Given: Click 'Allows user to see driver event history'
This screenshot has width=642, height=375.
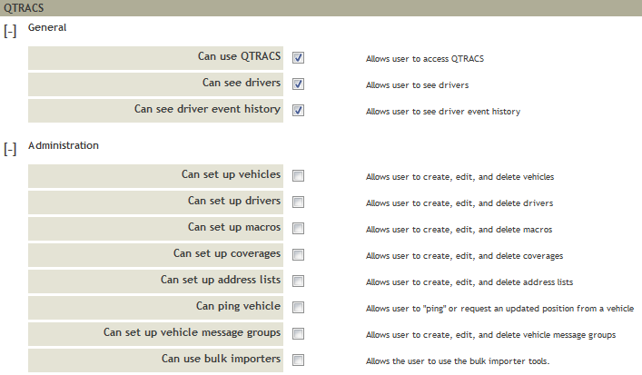Looking at the screenshot, I should coord(443,112).
